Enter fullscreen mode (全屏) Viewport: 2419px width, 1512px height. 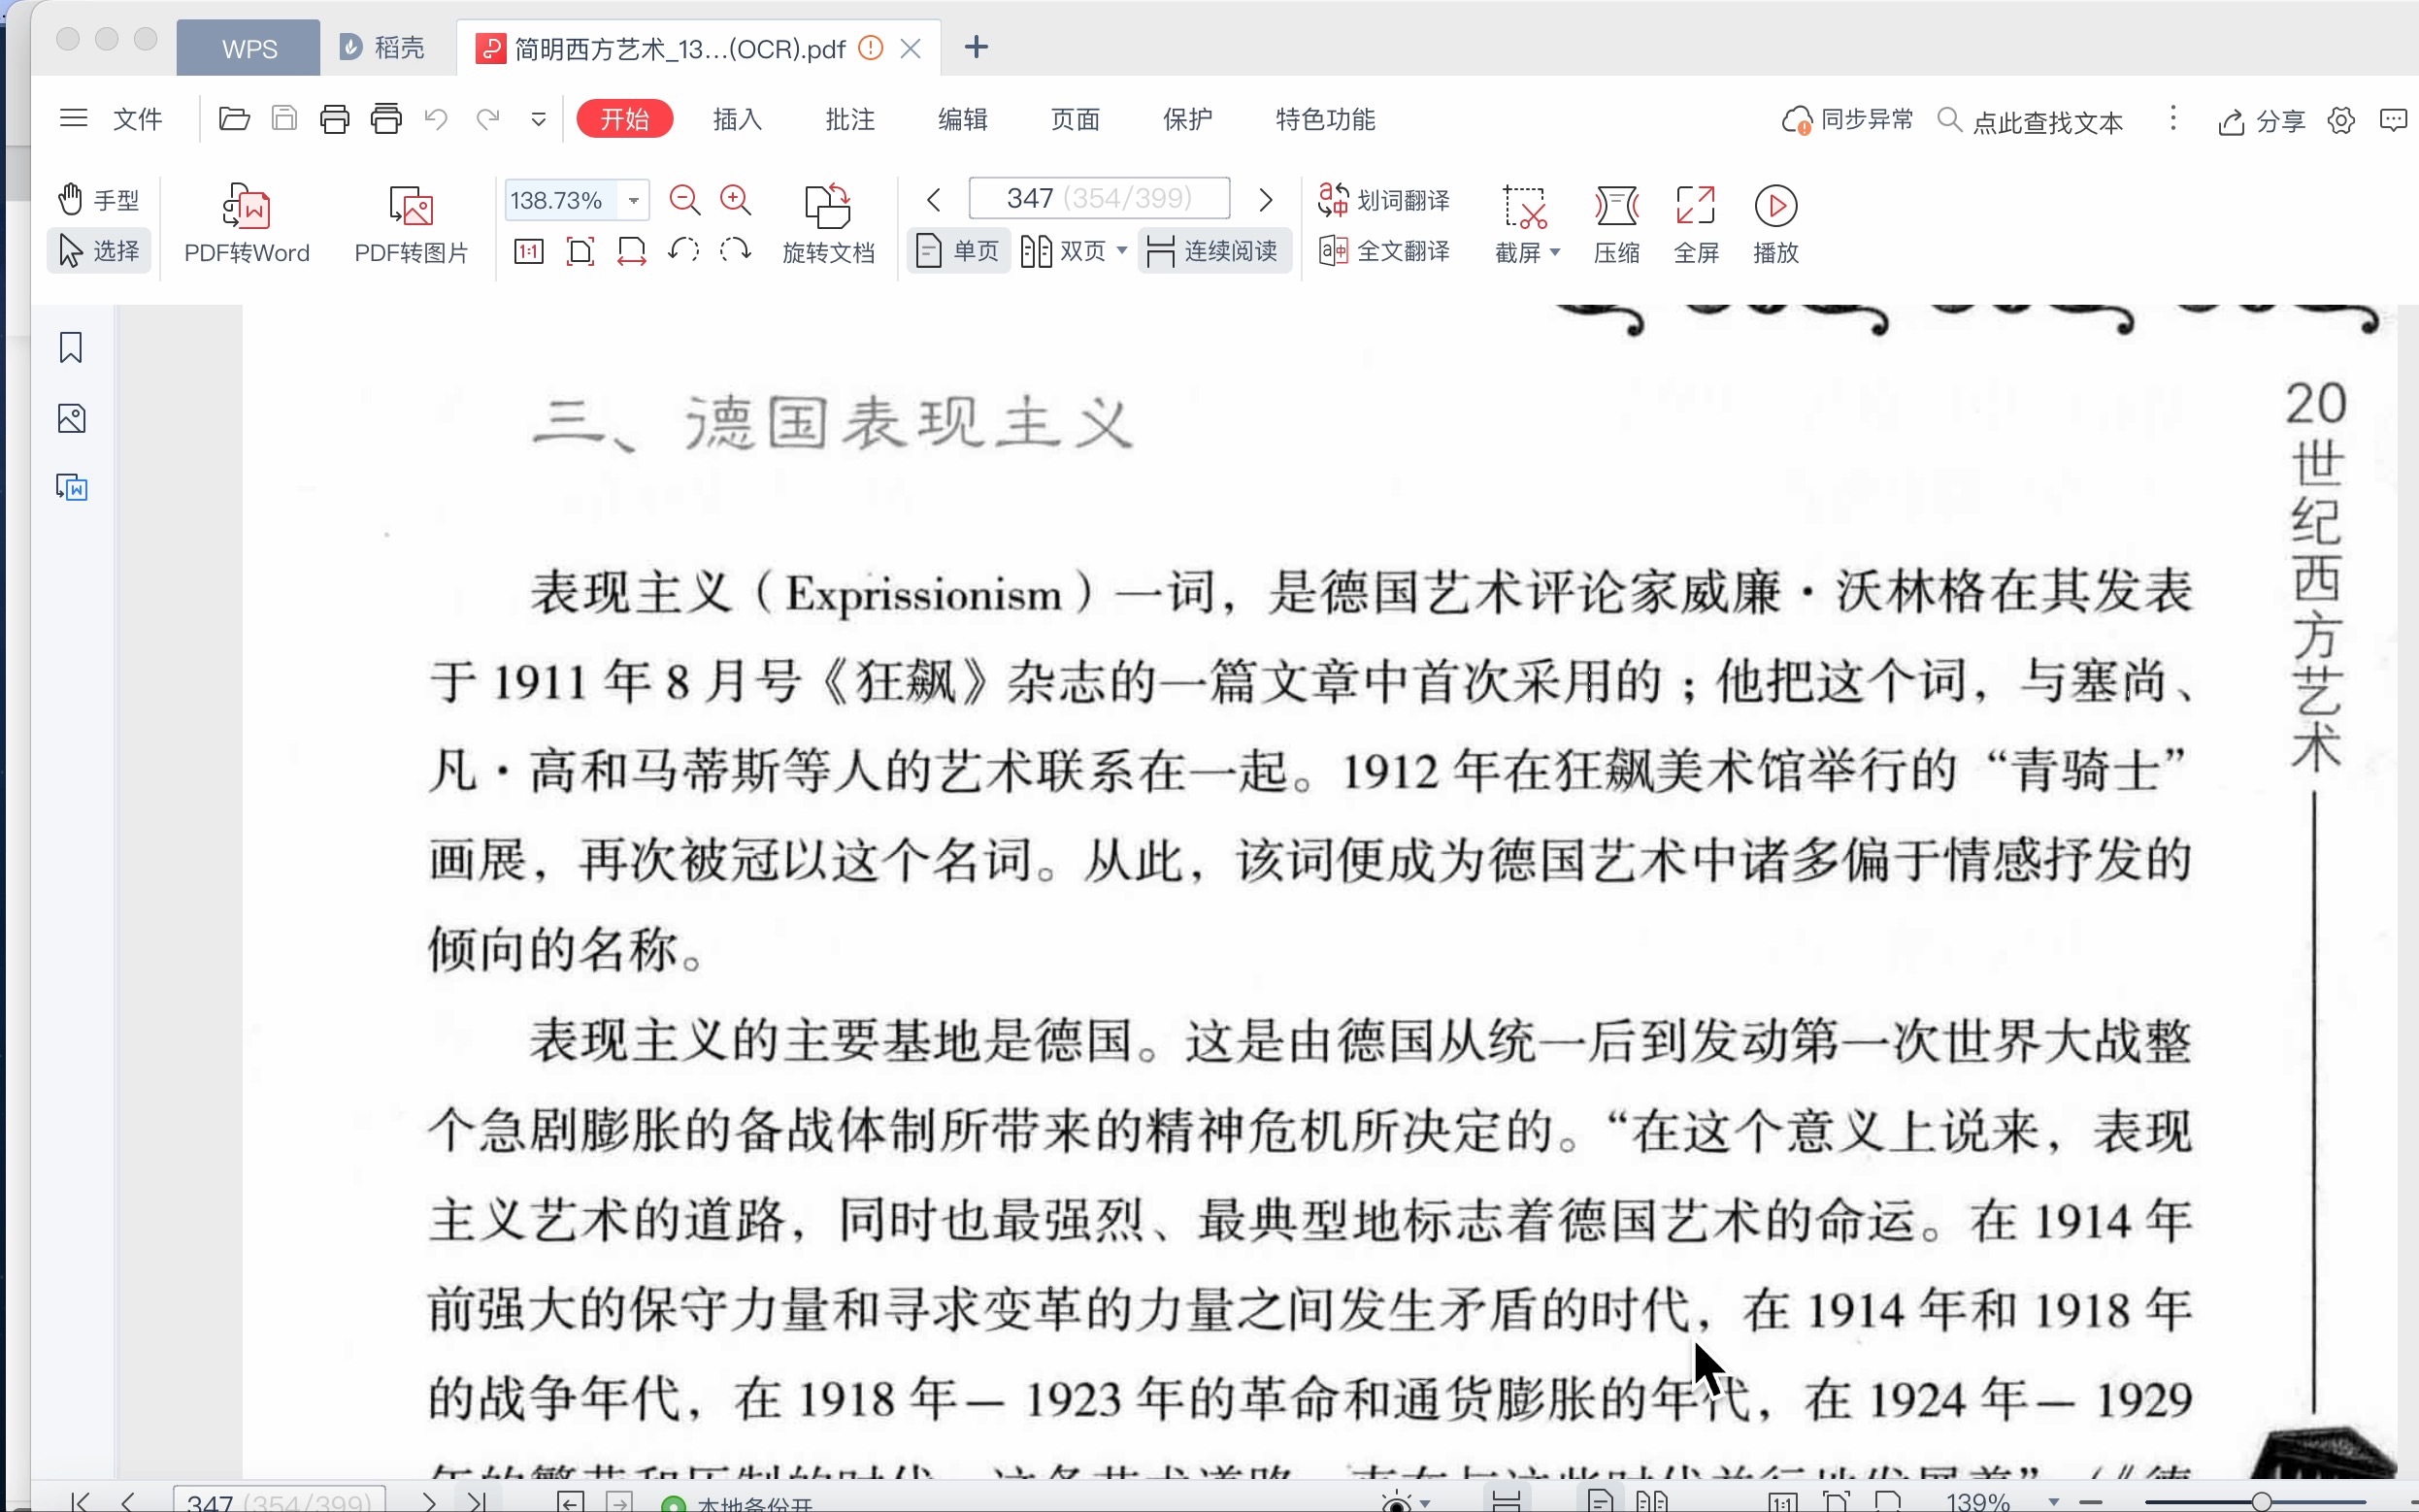pyautogui.click(x=1696, y=225)
